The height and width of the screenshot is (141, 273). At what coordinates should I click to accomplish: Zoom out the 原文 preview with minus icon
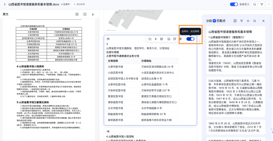[x=85, y=14]
